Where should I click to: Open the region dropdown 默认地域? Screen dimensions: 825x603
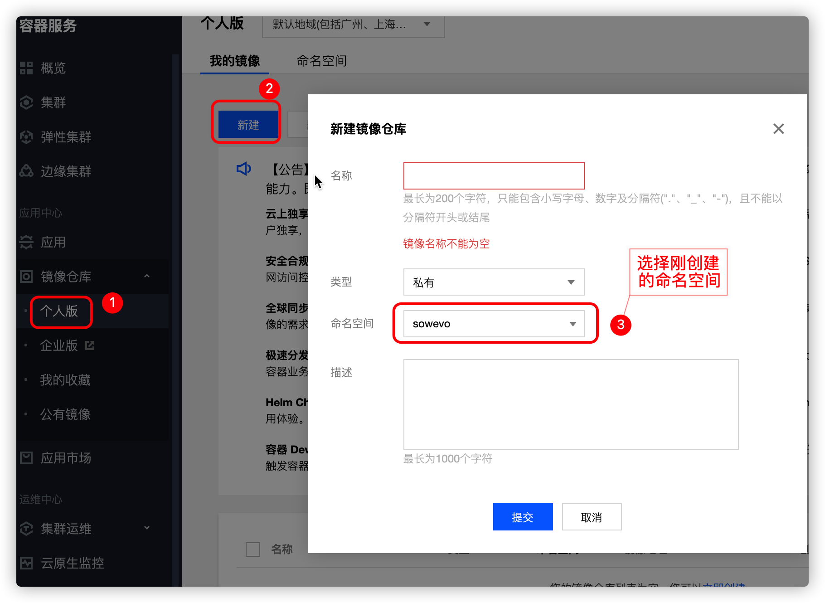(353, 25)
